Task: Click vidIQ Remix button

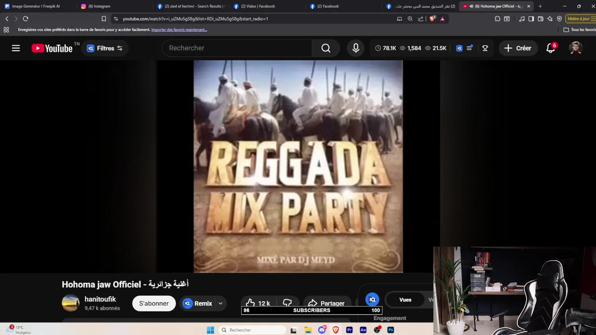Action: coord(198,303)
